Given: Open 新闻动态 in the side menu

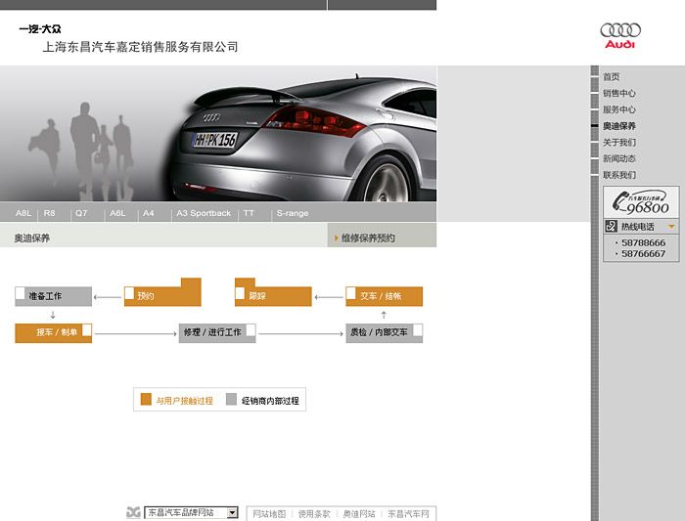Looking at the screenshot, I should [619, 158].
